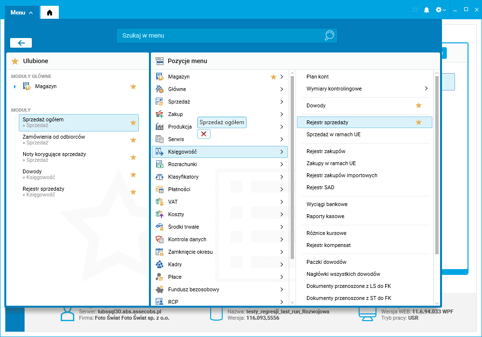Toggle favorite star on Magazyn menu row

[273, 77]
